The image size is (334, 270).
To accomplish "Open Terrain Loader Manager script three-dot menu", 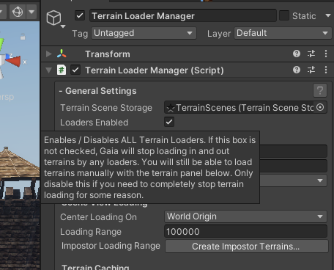I will (x=326, y=70).
